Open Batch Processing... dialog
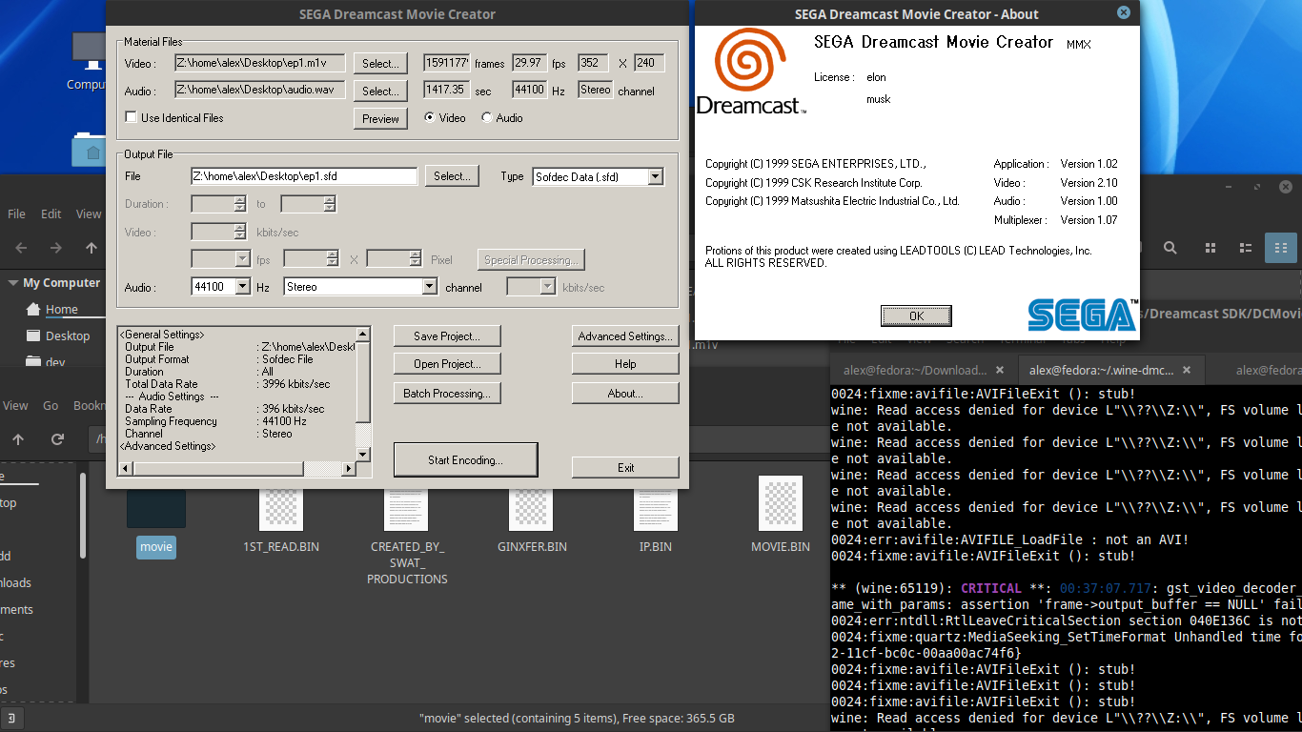The height and width of the screenshot is (732, 1302). pos(446,394)
